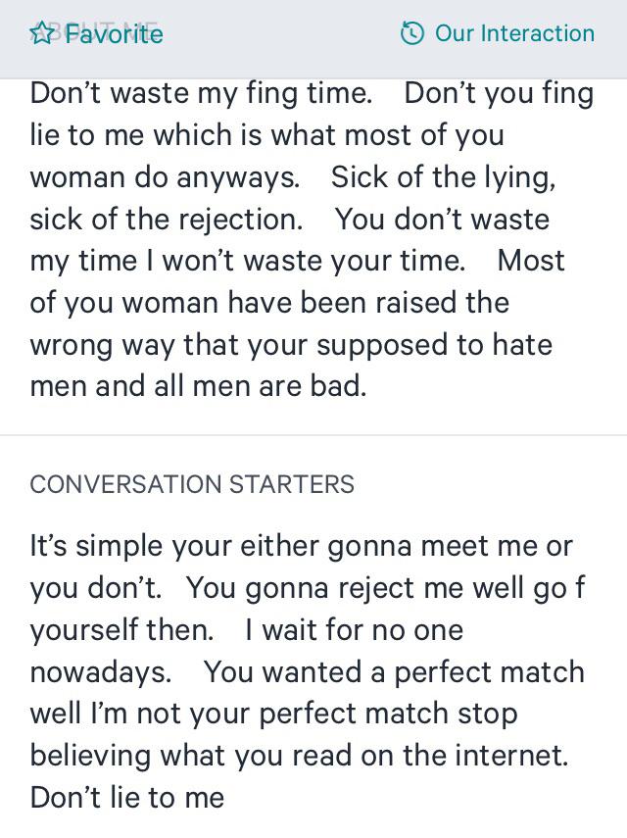This screenshot has height=838, width=627.
Task: Click the text "men and all men are bad."
Action: tap(198, 386)
